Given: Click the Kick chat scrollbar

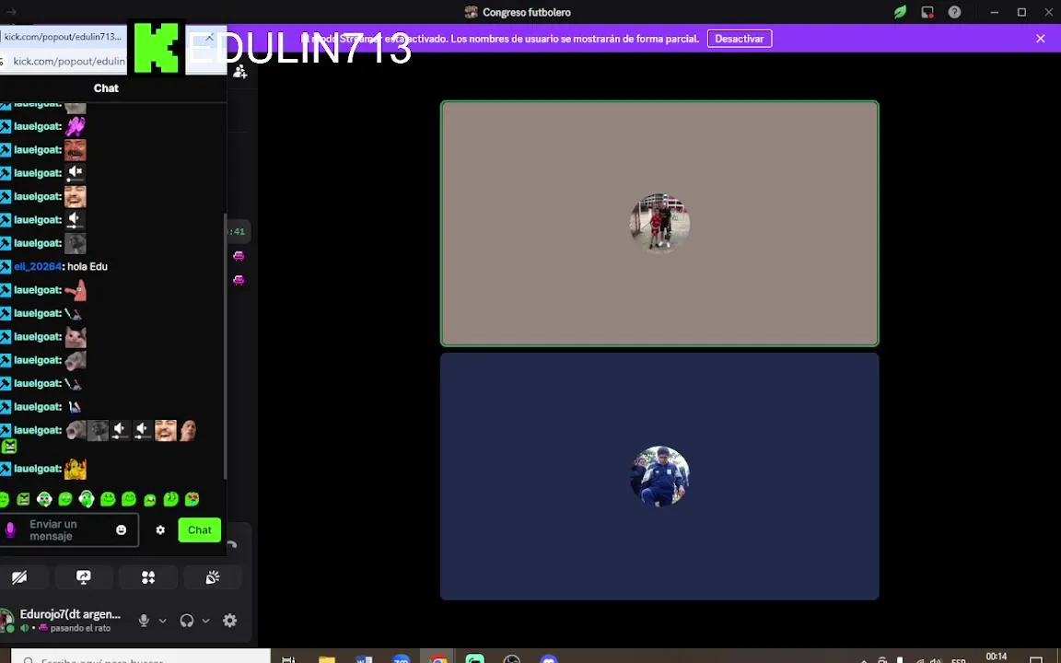Looking at the screenshot, I should pyautogui.click(x=224, y=345).
